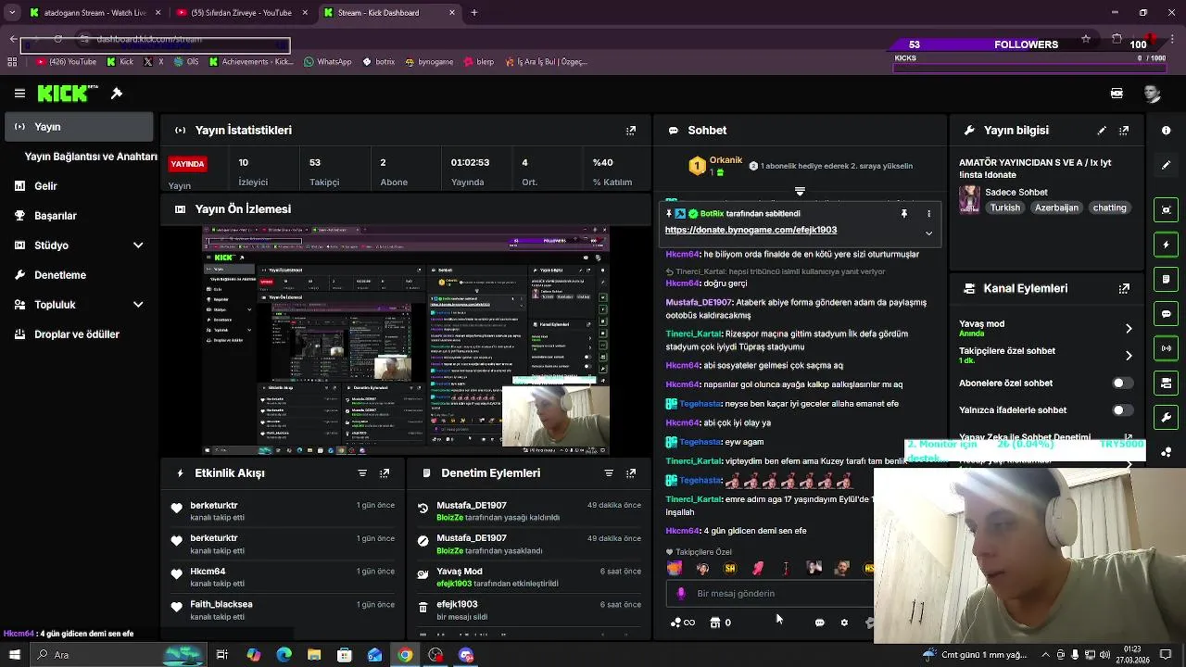Toggle the stream preview icon in right sidebar
This screenshot has width=1186, height=667.
(1167, 209)
